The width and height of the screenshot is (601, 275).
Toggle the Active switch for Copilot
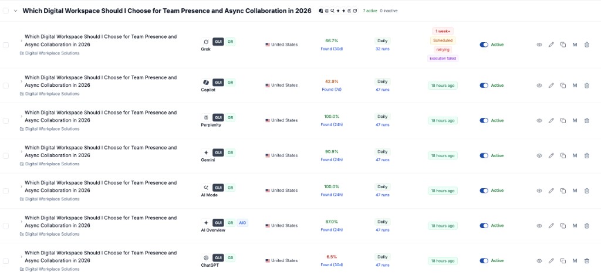pyautogui.click(x=484, y=86)
